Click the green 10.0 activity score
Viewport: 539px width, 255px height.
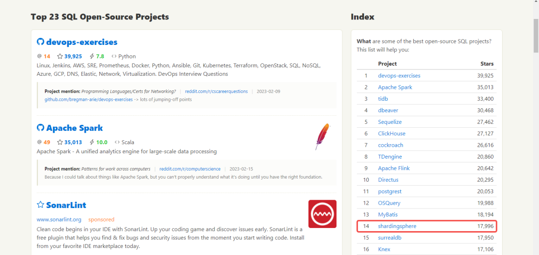[x=102, y=142]
